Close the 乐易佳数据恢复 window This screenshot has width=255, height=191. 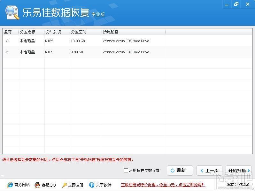coord(248,4)
